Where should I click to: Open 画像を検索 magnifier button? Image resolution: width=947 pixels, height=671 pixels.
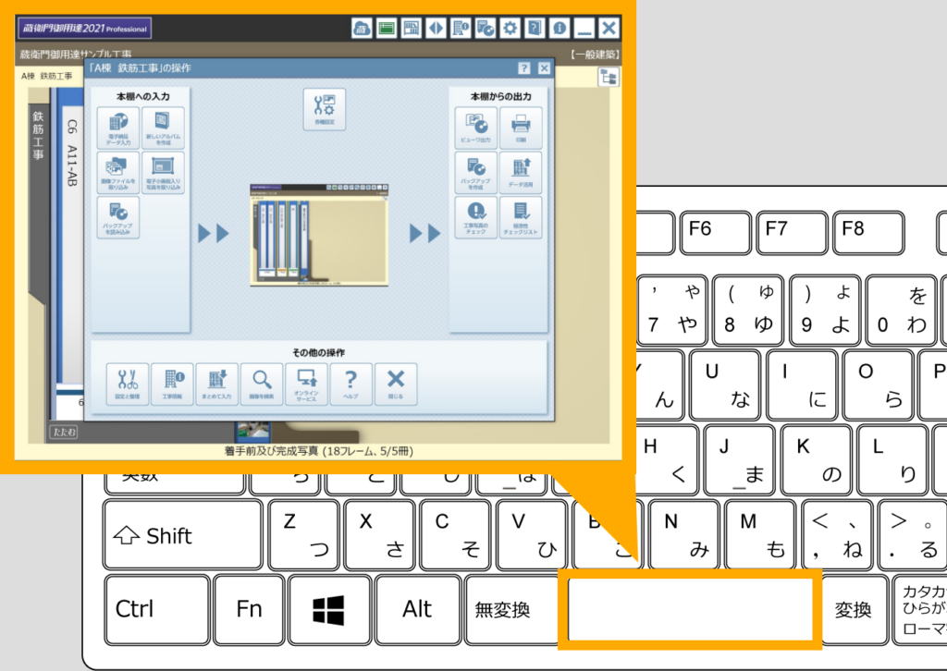click(x=262, y=384)
